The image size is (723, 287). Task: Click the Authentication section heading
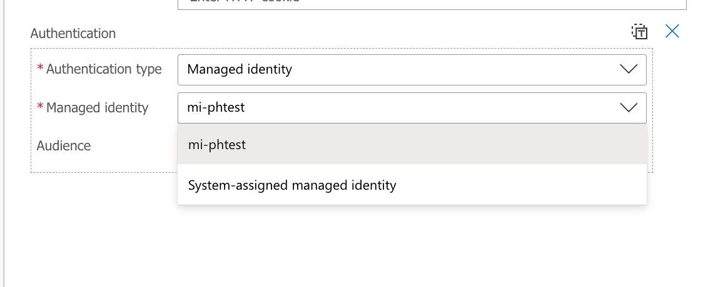(73, 34)
